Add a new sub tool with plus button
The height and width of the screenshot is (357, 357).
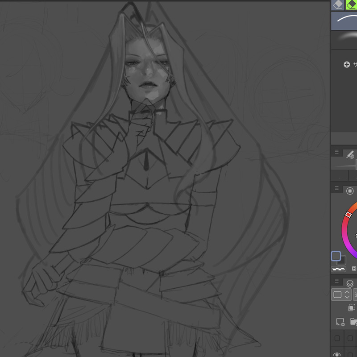[x=347, y=65]
